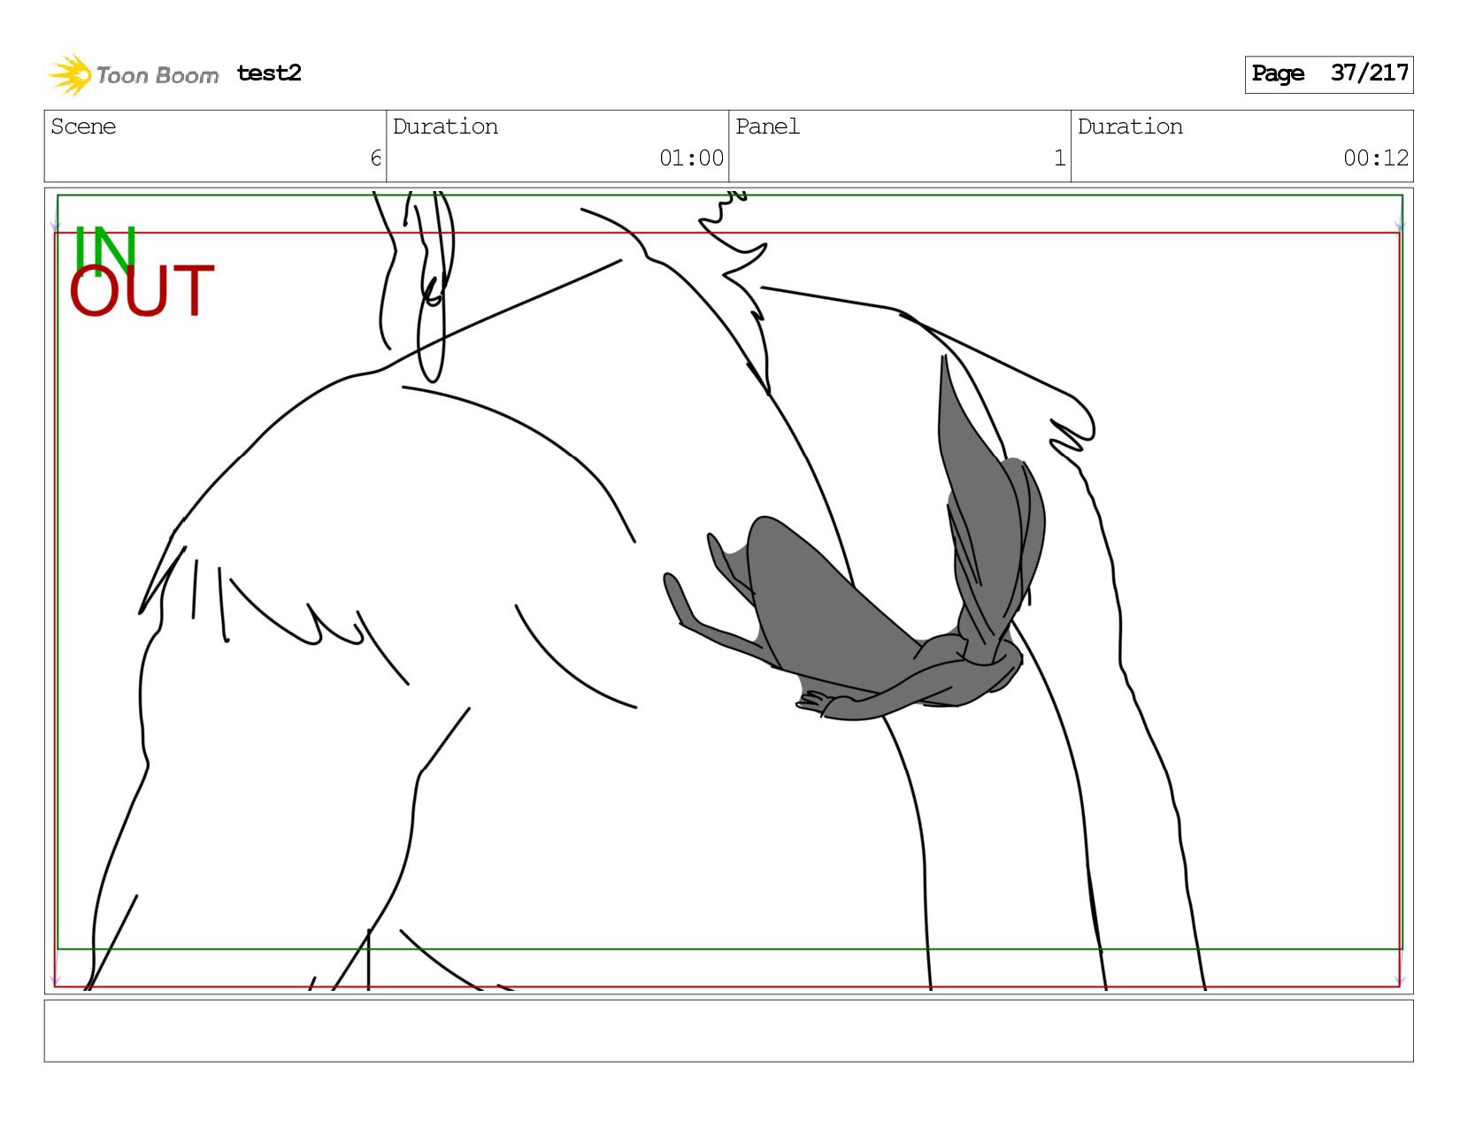Image resolution: width=1460 pixels, height=1128 pixels.
Task: Select scene number value '6'
Action: (375, 158)
